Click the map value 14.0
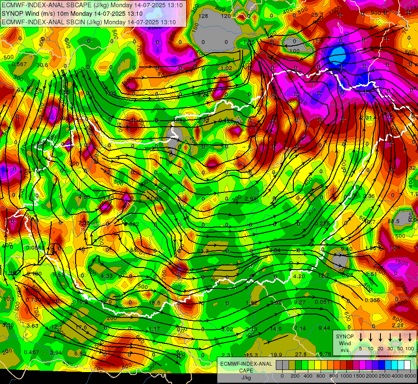This screenshot has height=384, width=418. point(276,329)
